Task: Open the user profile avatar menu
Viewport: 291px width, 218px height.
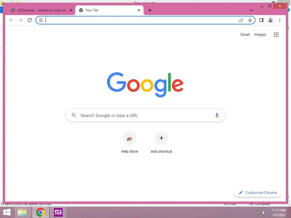Action: click(271, 20)
